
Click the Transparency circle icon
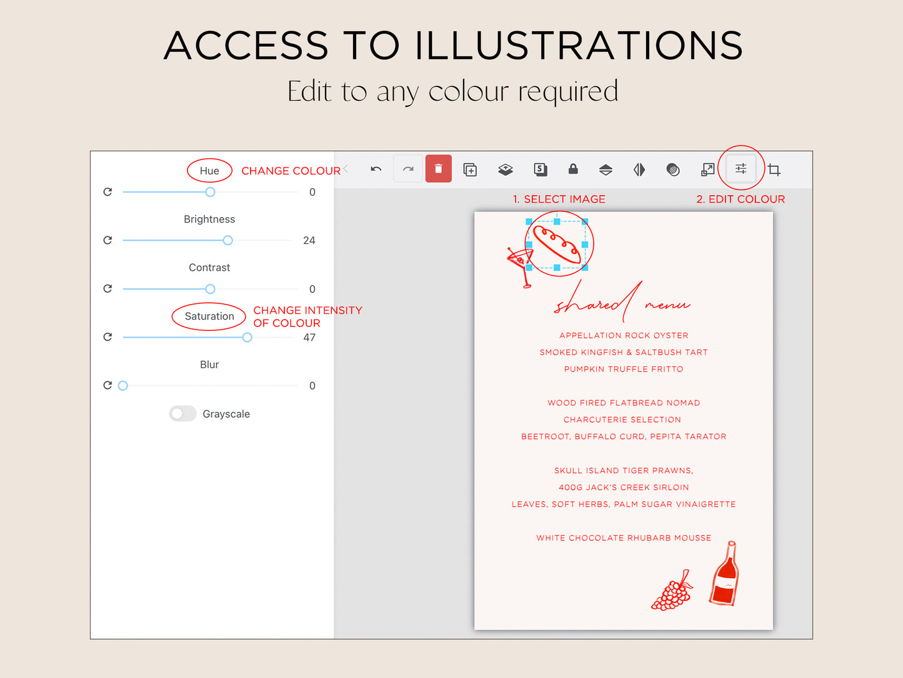pyautogui.click(x=673, y=169)
